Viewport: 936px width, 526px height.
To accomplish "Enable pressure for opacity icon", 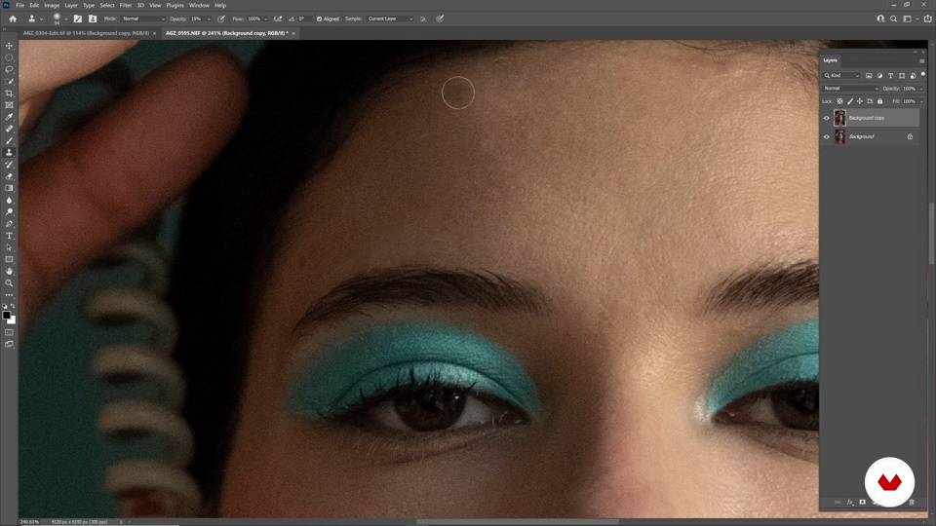I will coord(221,19).
